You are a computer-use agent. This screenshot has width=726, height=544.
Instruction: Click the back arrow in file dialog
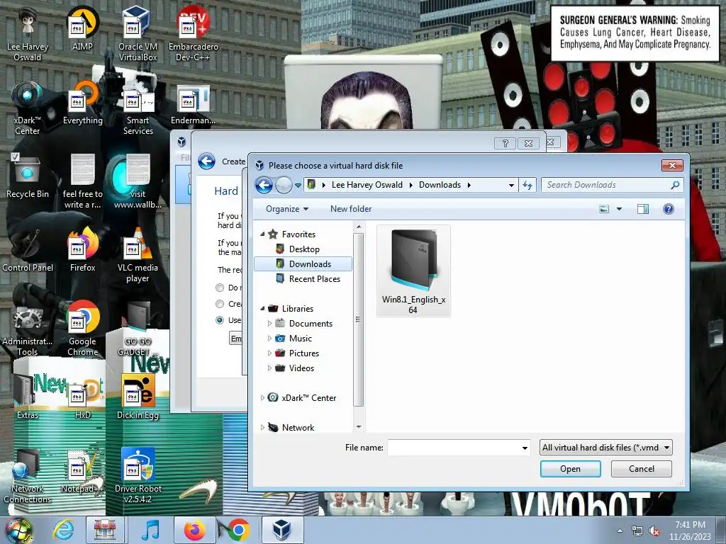264,185
